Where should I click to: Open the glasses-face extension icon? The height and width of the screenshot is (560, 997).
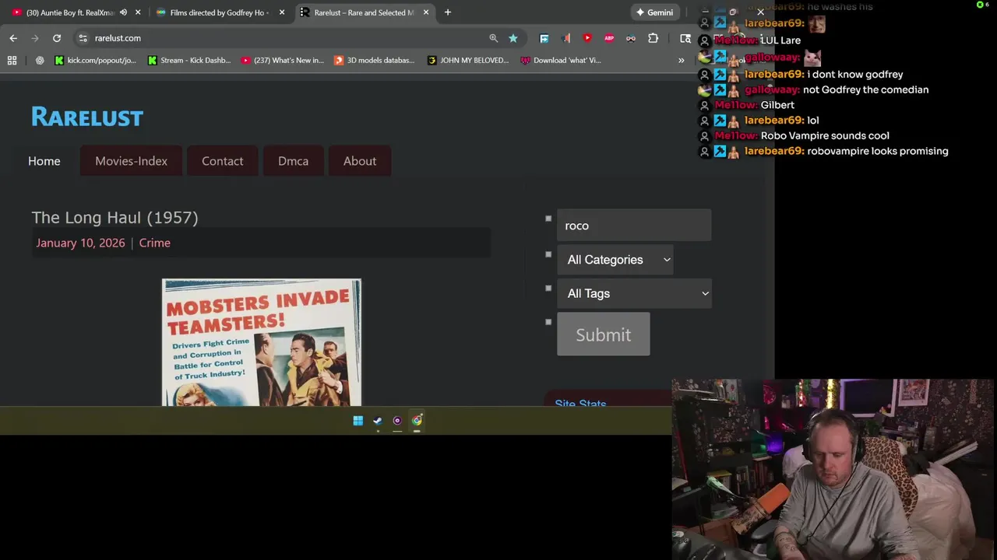(631, 38)
